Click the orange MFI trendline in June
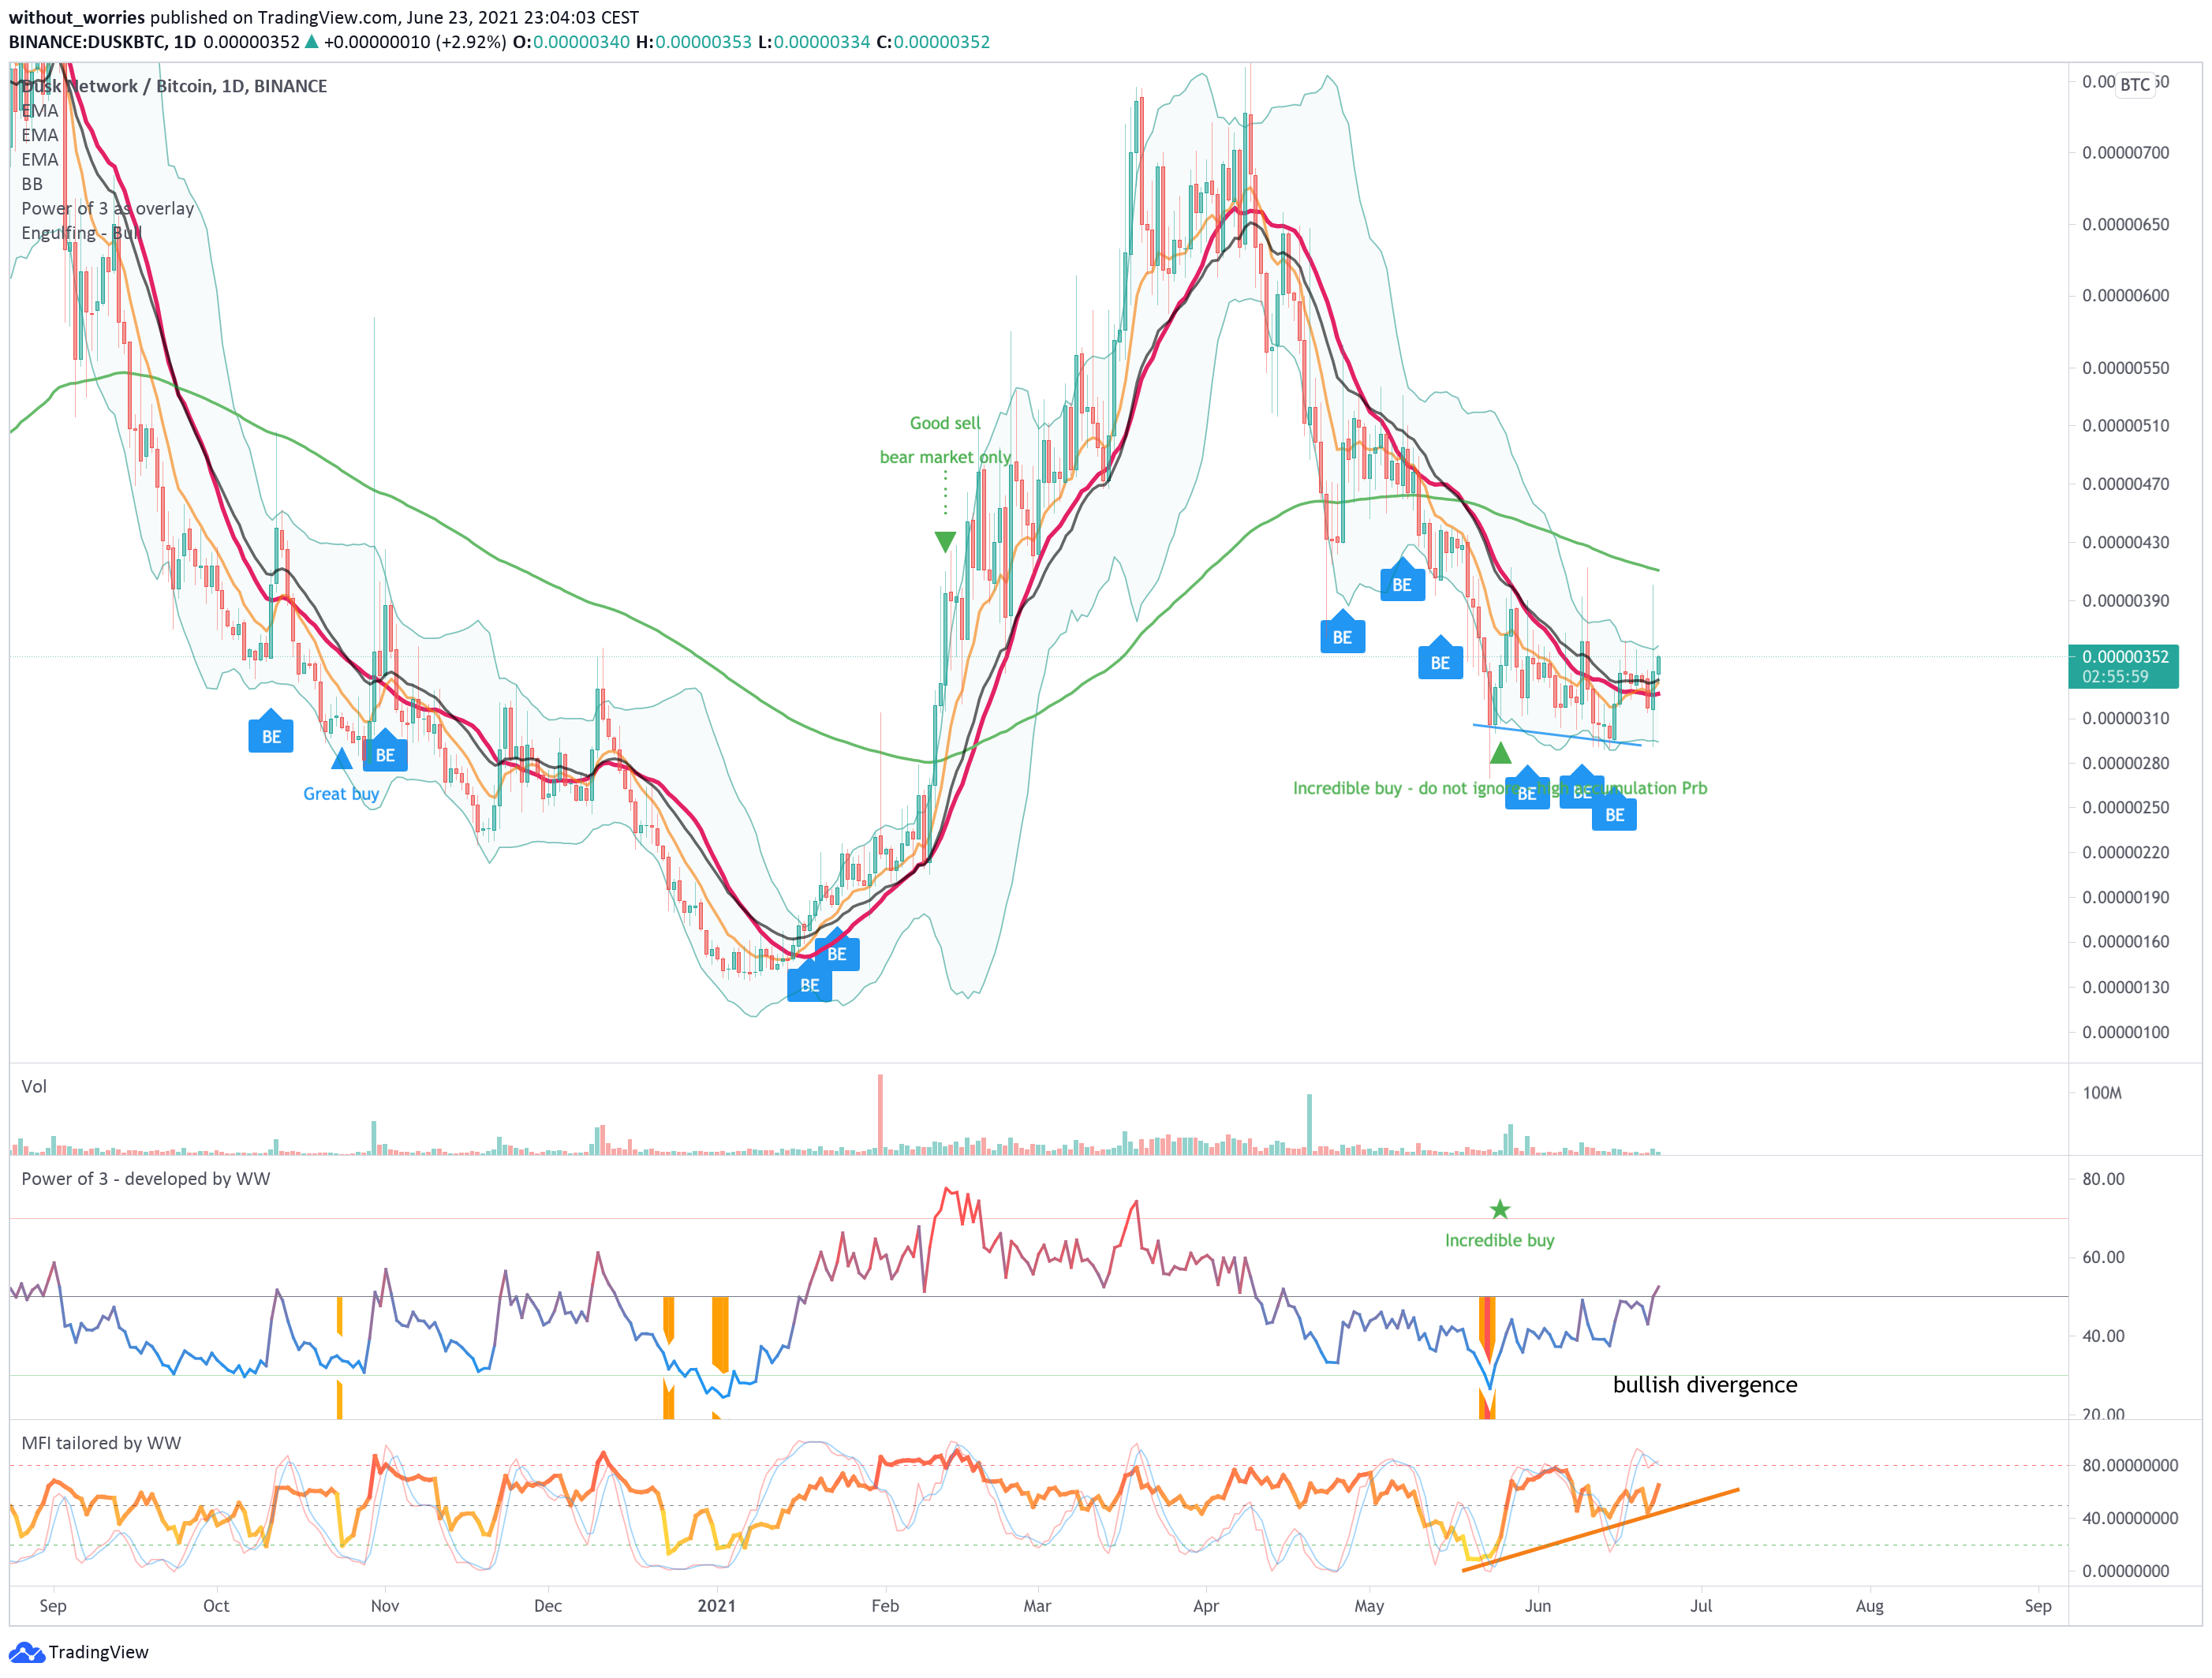The image size is (2212, 1678). 1600,1530
